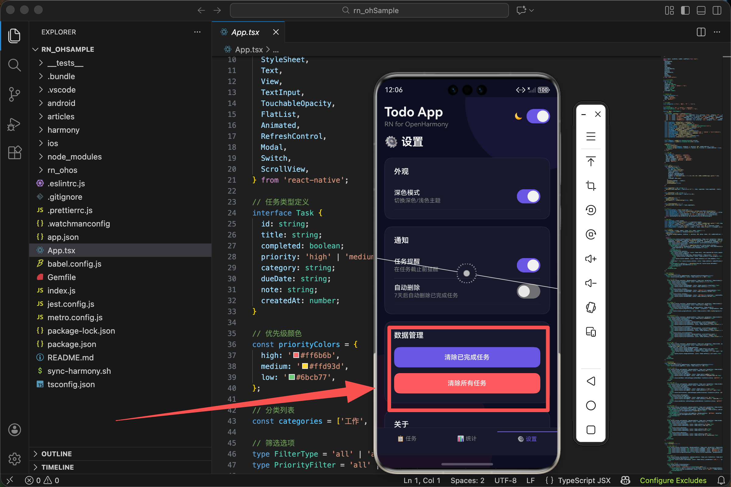Image resolution: width=731 pixels, height=487 pixels.
Task: Click emulator volume up icon
Action: (x=591, y=259)
